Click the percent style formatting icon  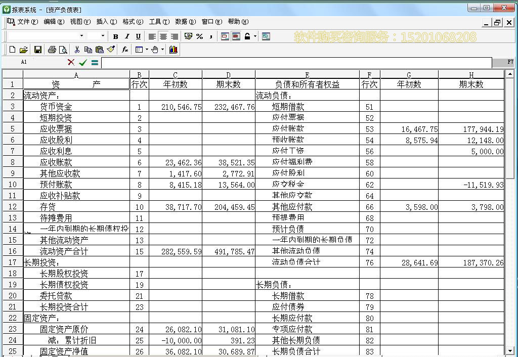pos(199,36)
